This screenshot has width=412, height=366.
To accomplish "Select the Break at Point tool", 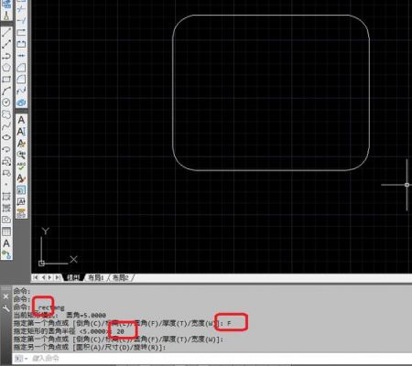I will coord(21,33).
